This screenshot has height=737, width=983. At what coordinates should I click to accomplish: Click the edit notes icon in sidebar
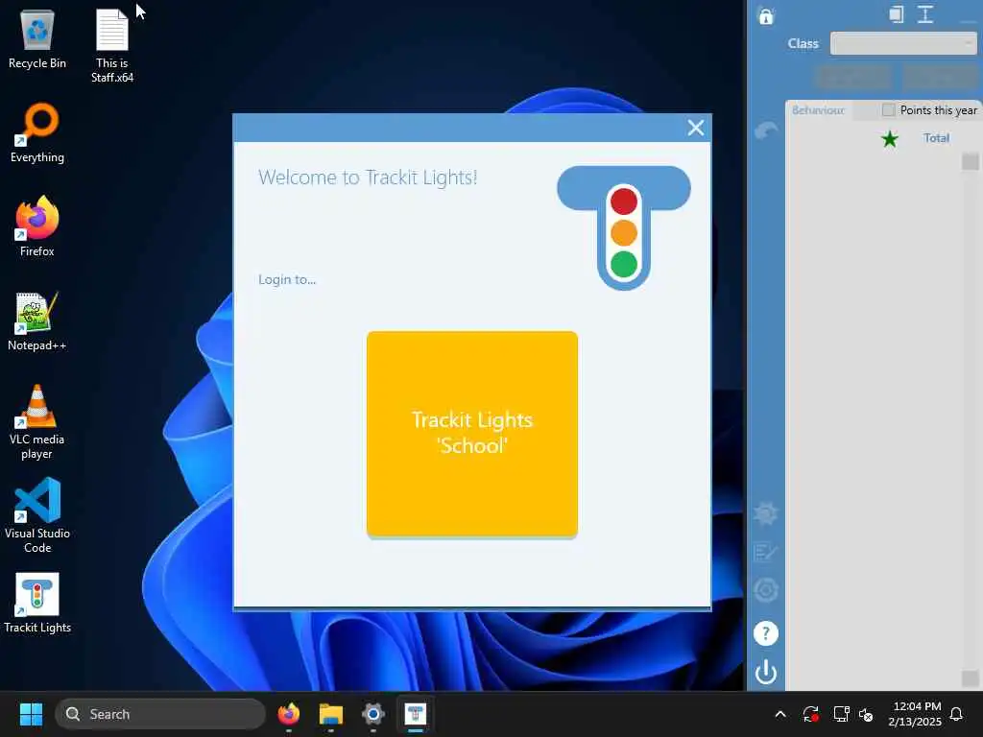[765, 552]
